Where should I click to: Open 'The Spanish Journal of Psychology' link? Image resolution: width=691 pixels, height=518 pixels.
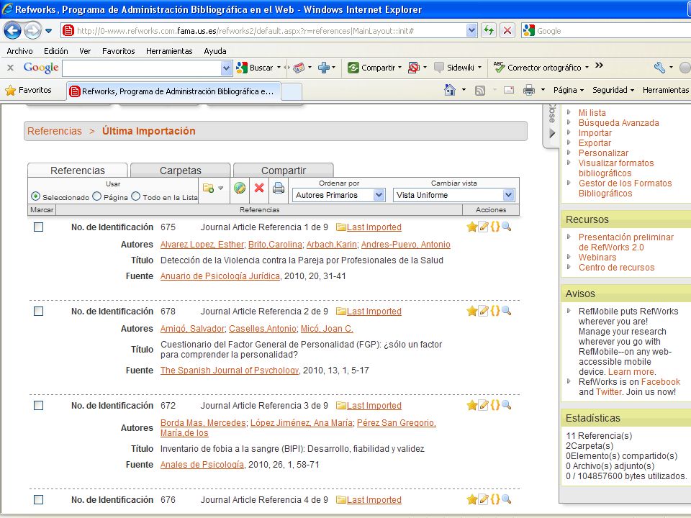[230, 371]
